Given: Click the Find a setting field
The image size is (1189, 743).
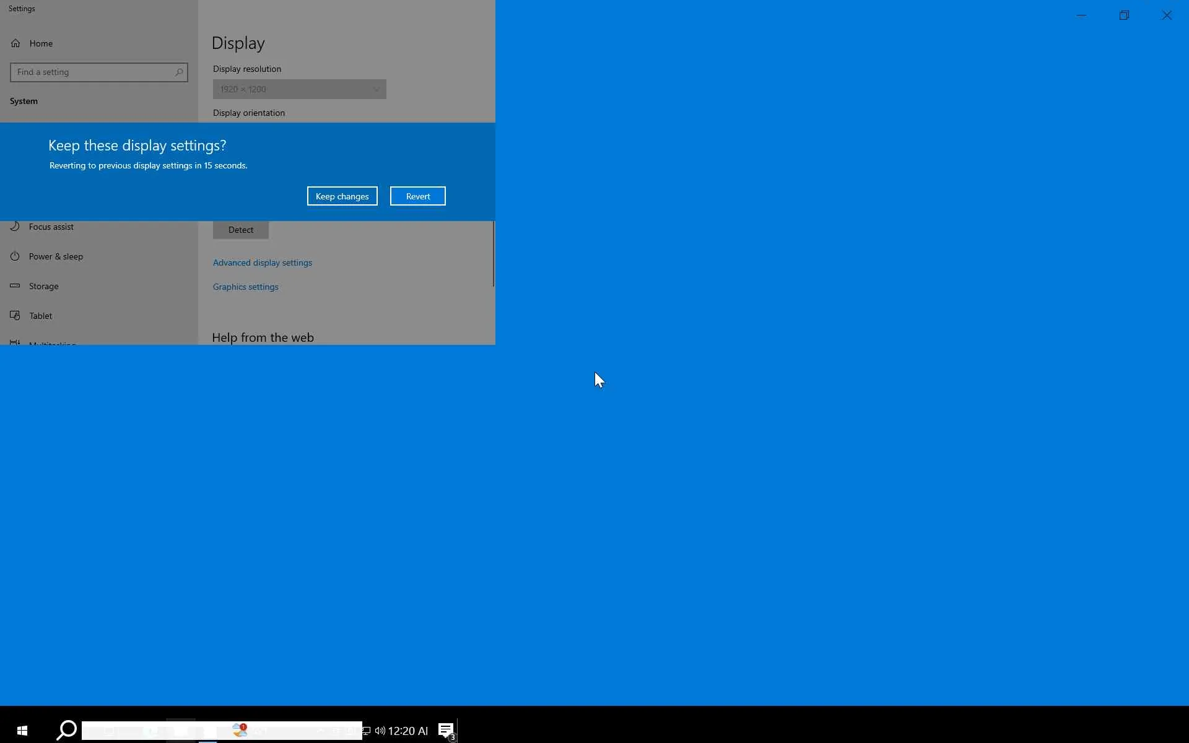Looking at the screenshot, I should click(93, 72).
